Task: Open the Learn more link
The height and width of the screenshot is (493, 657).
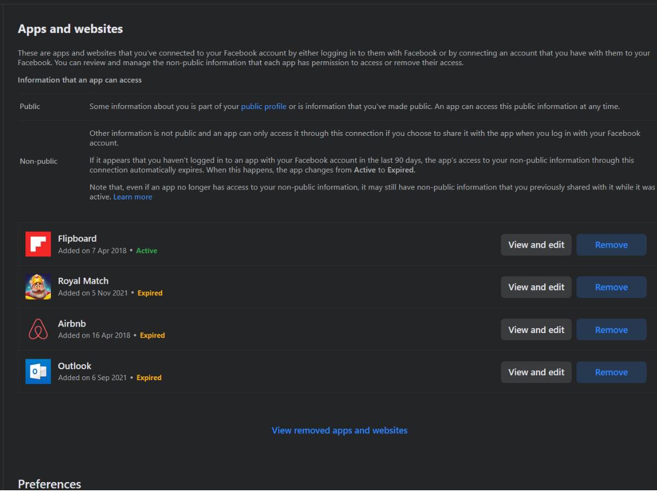Action: coord(132,197)
